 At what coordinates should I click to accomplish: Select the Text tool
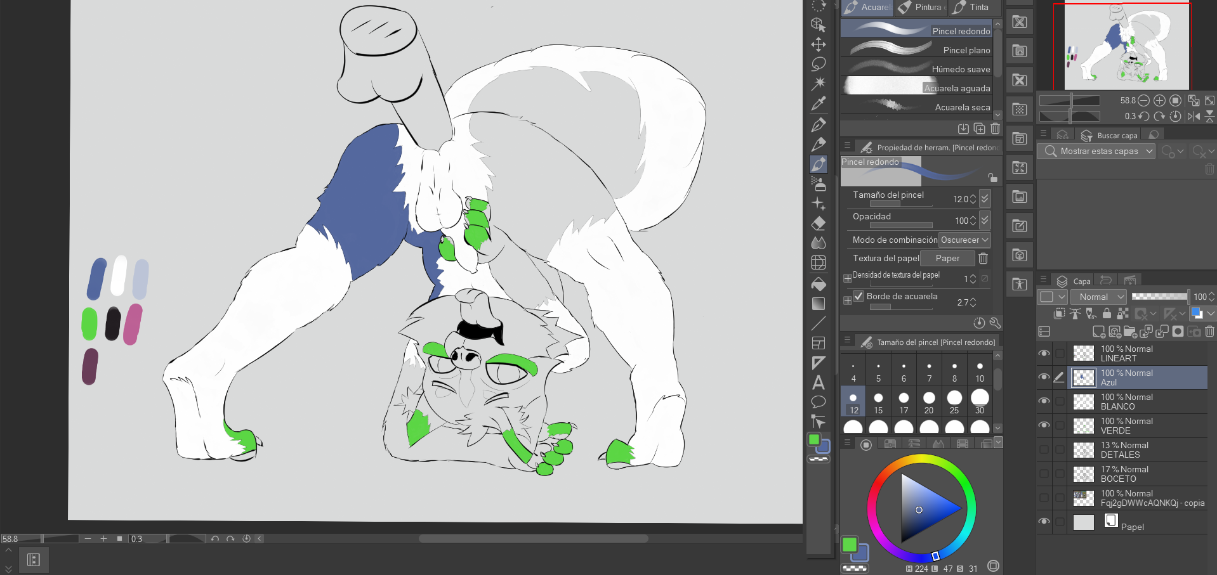[x=819, y=382]
